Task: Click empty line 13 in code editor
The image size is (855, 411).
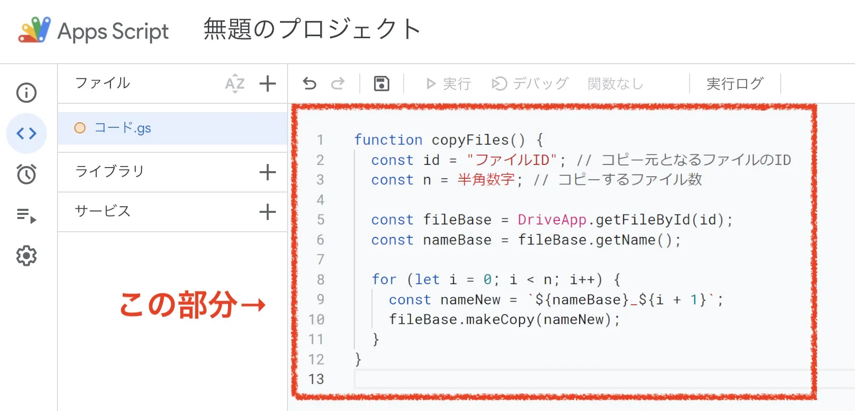Action: [x=560, y=379]
